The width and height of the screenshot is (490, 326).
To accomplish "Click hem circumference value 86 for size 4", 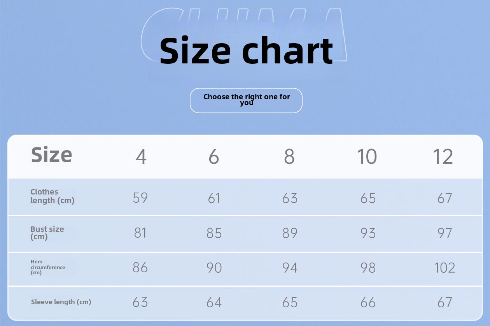I will coord(140,268).
